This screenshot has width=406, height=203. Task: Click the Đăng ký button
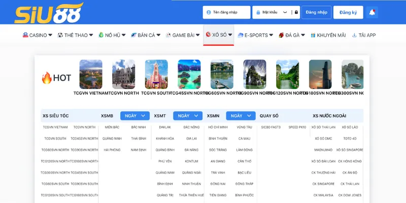click(x=348, y=12)
